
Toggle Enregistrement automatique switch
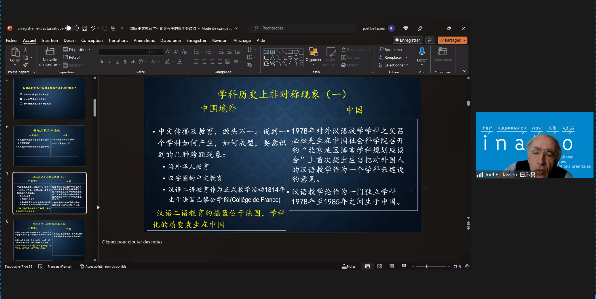pos(72,28)
